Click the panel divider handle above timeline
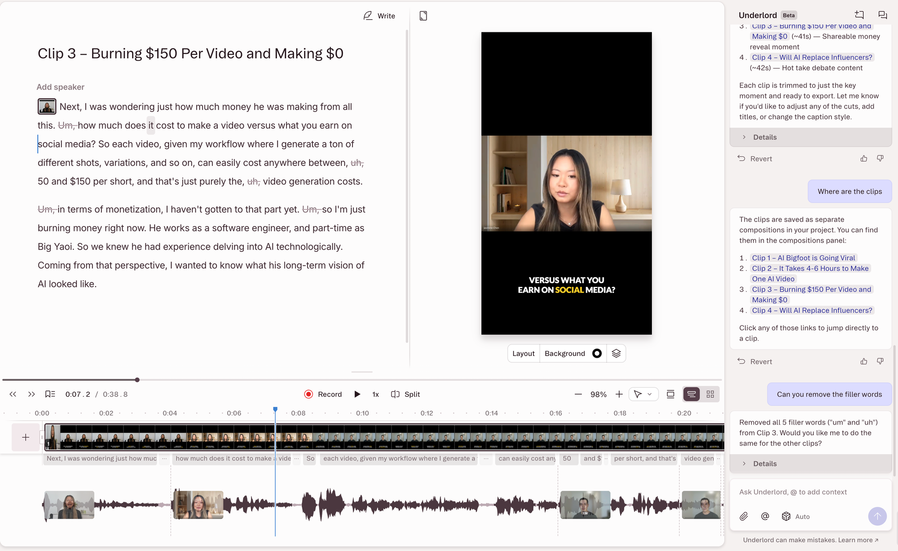Screen dimensions: 898x551 click(x=362, y=372)
